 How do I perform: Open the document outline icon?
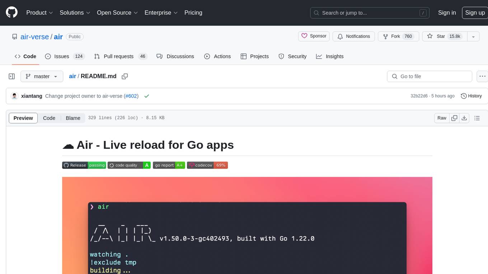[477, 118]
